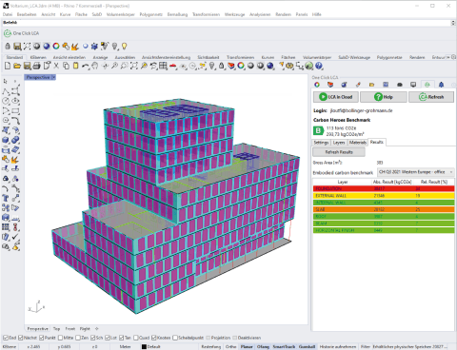This screenshot has height=350, width=457.
Task: Click the red car Set View icon
Action: pyautogui.click(x=173, y=66)
